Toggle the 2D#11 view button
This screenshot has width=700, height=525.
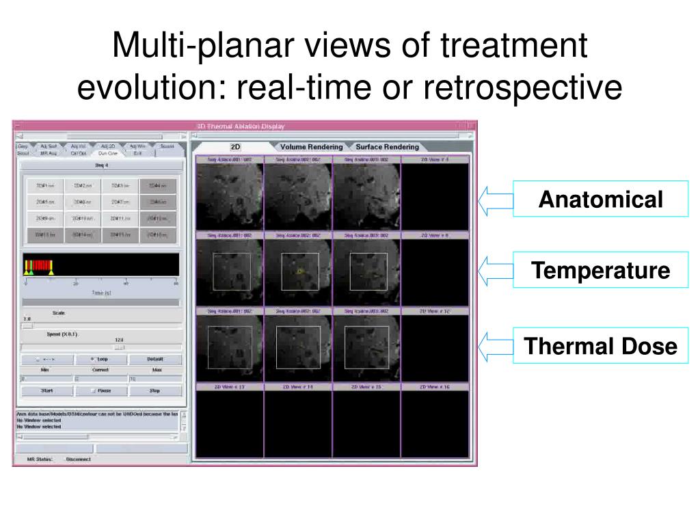(120, 218)
